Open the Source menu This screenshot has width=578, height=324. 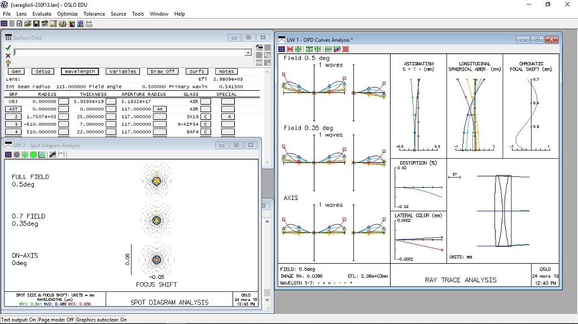(119, 14)
